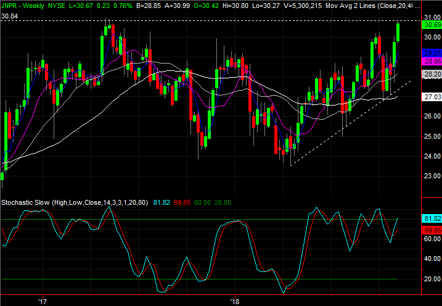Click the '17 year marker on time axis

click(x=43, y=301)
